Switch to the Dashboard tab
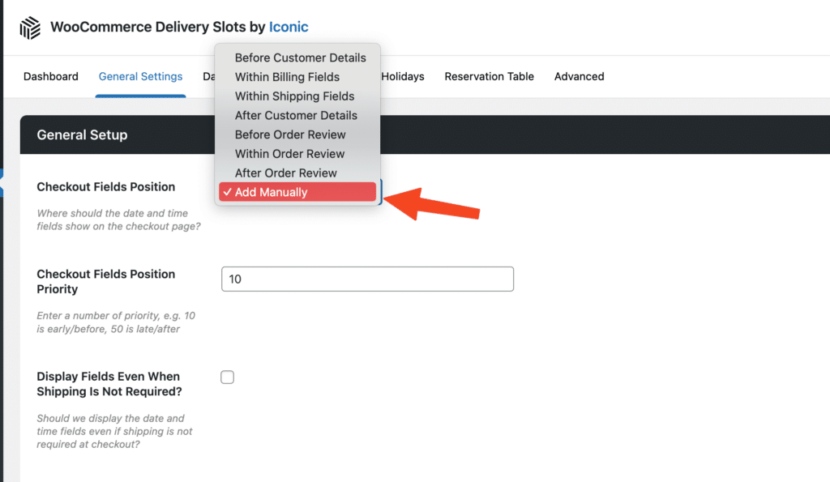 (x=51, y=76)
